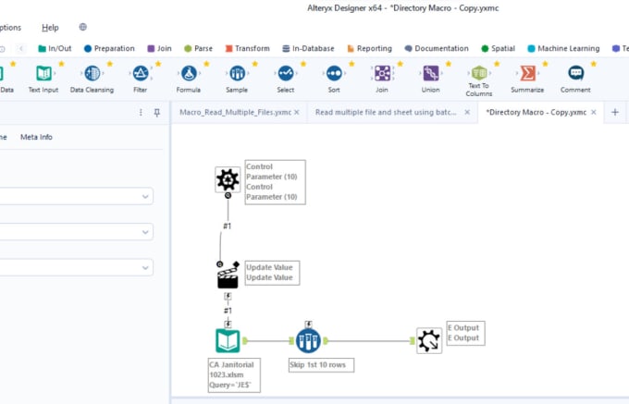This screenshot has height=404, width=629.
Task: Open the Help menu
Action: pos(50,28)
